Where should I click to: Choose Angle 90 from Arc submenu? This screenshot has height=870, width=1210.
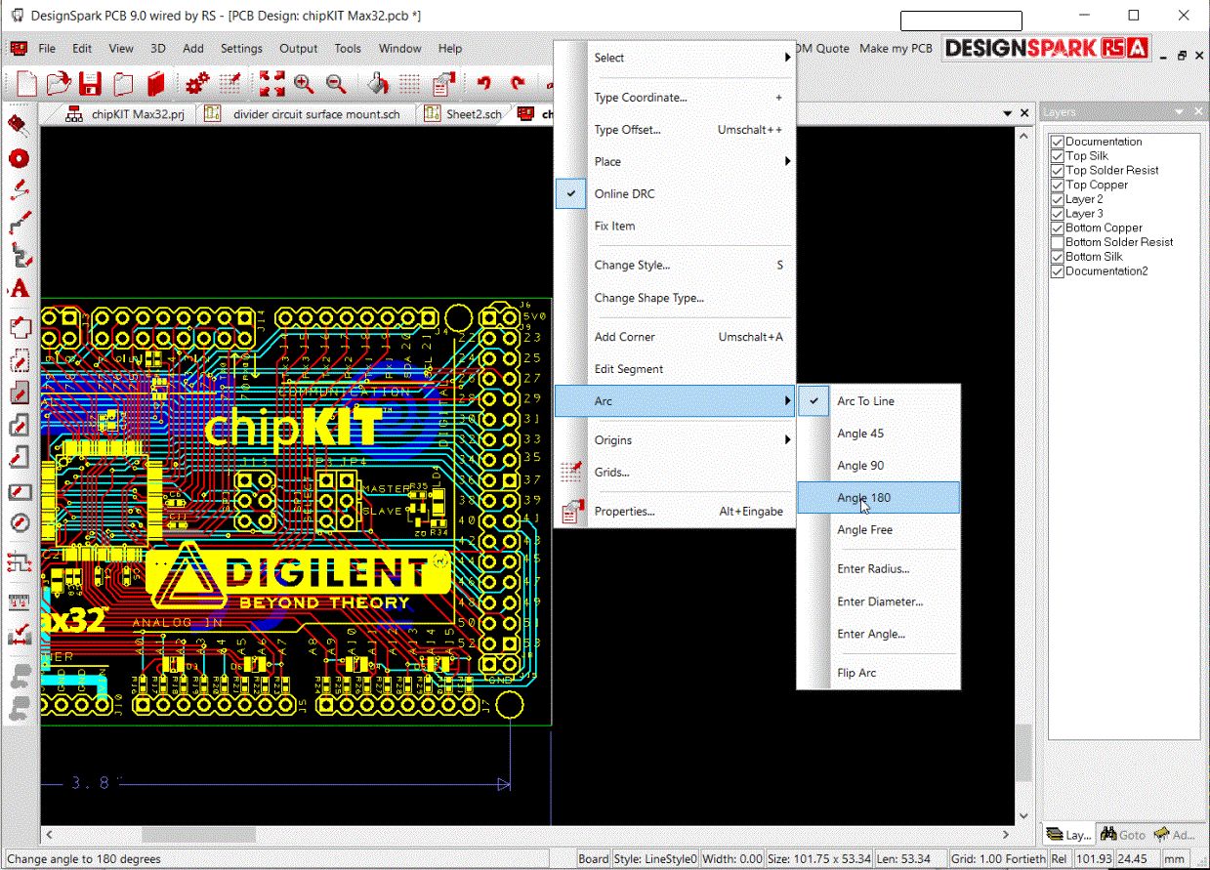point(860,466)
